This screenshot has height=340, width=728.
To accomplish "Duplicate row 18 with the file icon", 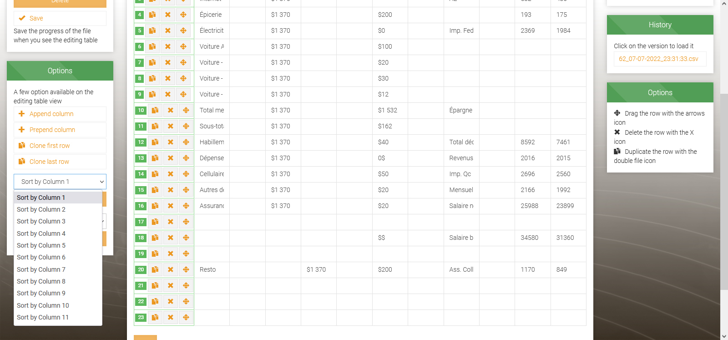I will (155, 238).
